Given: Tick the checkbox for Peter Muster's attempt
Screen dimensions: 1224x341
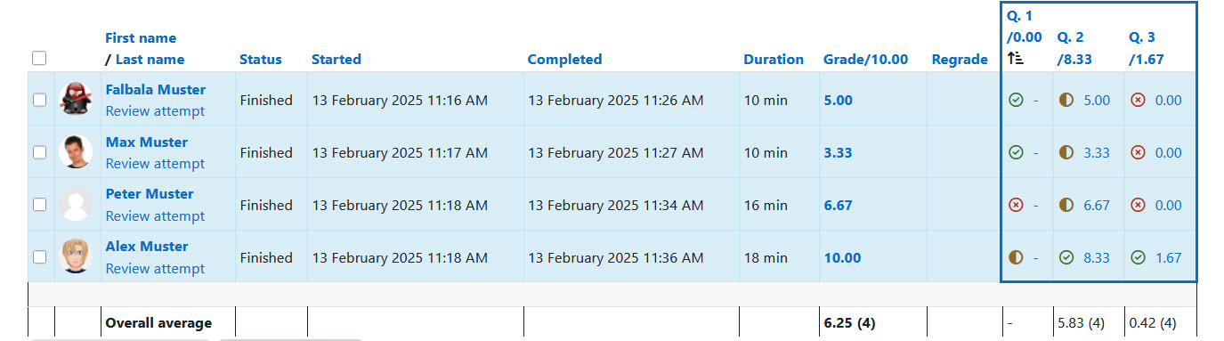Looking at the screenshot, I should click(39, 205).
